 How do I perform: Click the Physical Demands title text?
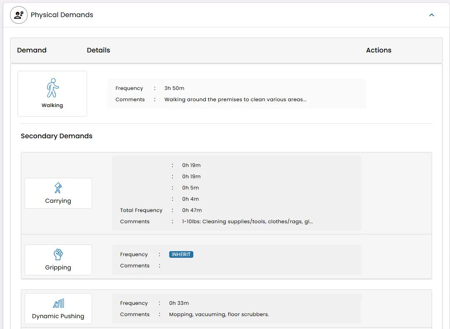(x=62, y=15)
